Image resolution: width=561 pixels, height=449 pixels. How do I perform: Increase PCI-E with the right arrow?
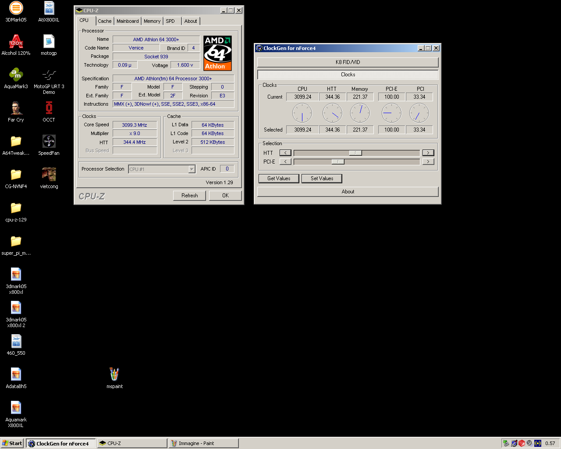428,161
